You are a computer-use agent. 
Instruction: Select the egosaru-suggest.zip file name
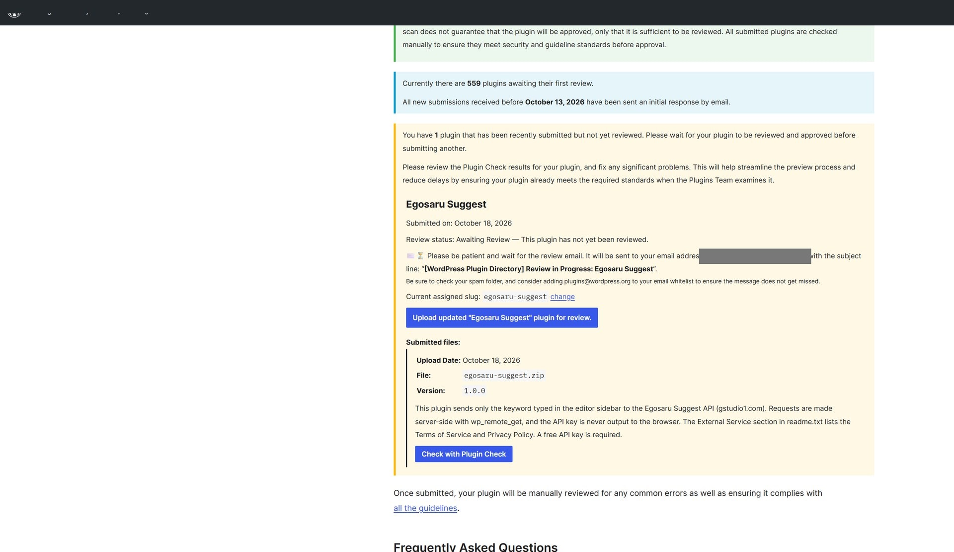coord(504,376)
